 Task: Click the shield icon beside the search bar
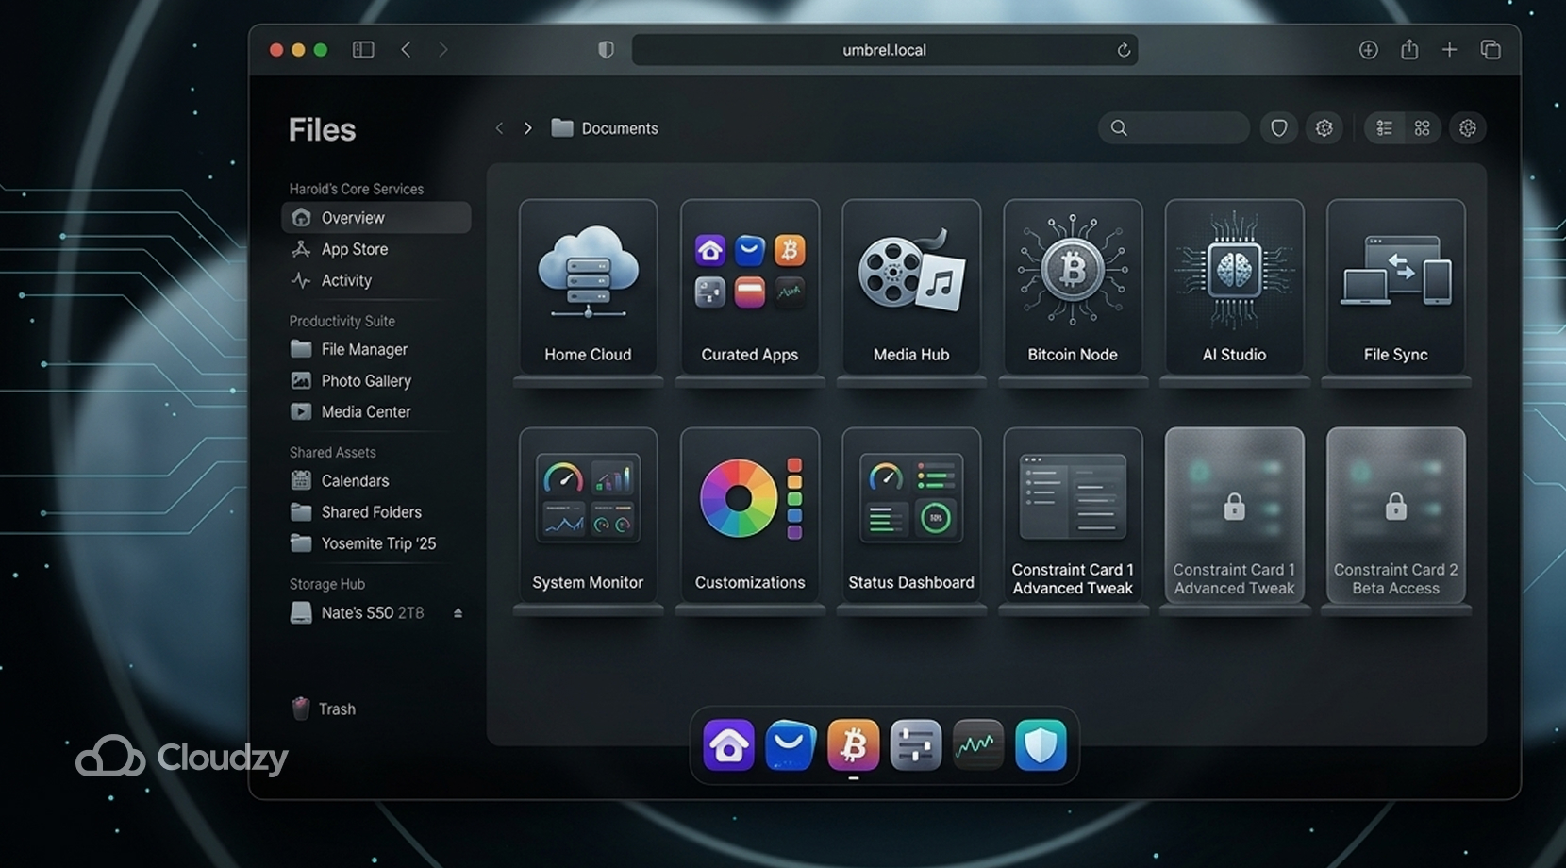(x=1279, y=127)
